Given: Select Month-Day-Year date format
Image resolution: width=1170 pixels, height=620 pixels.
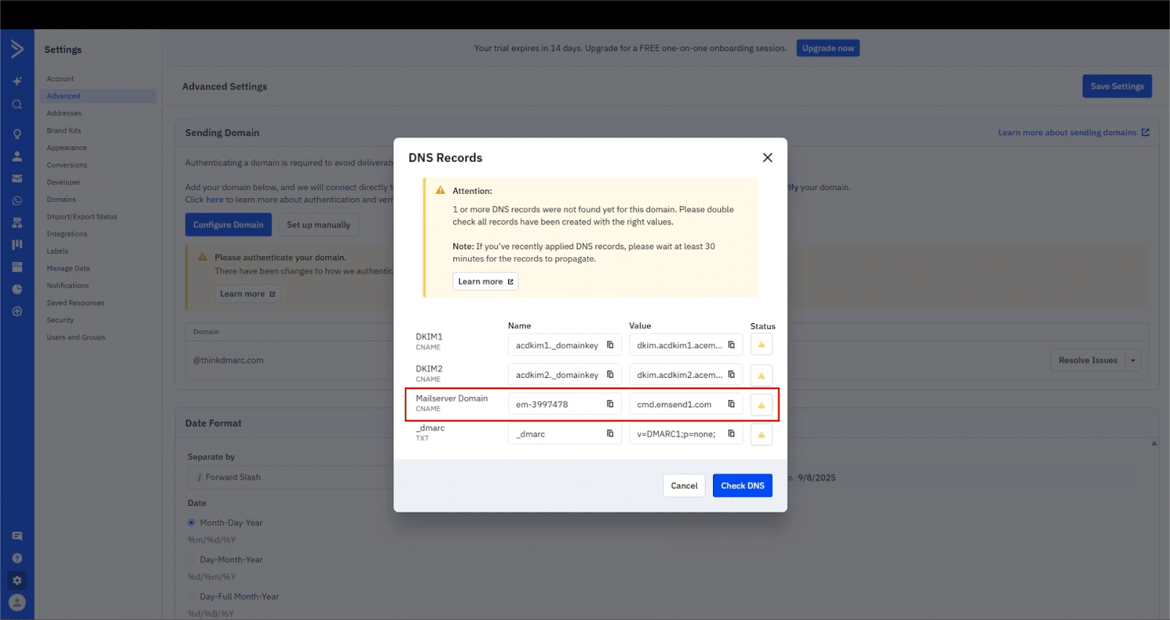Looking at the screenshot, I should [x=192, y=523].
